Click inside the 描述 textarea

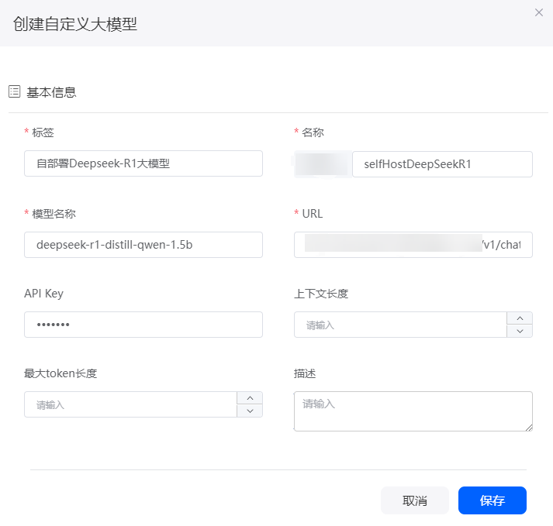[x=413, y=411]
